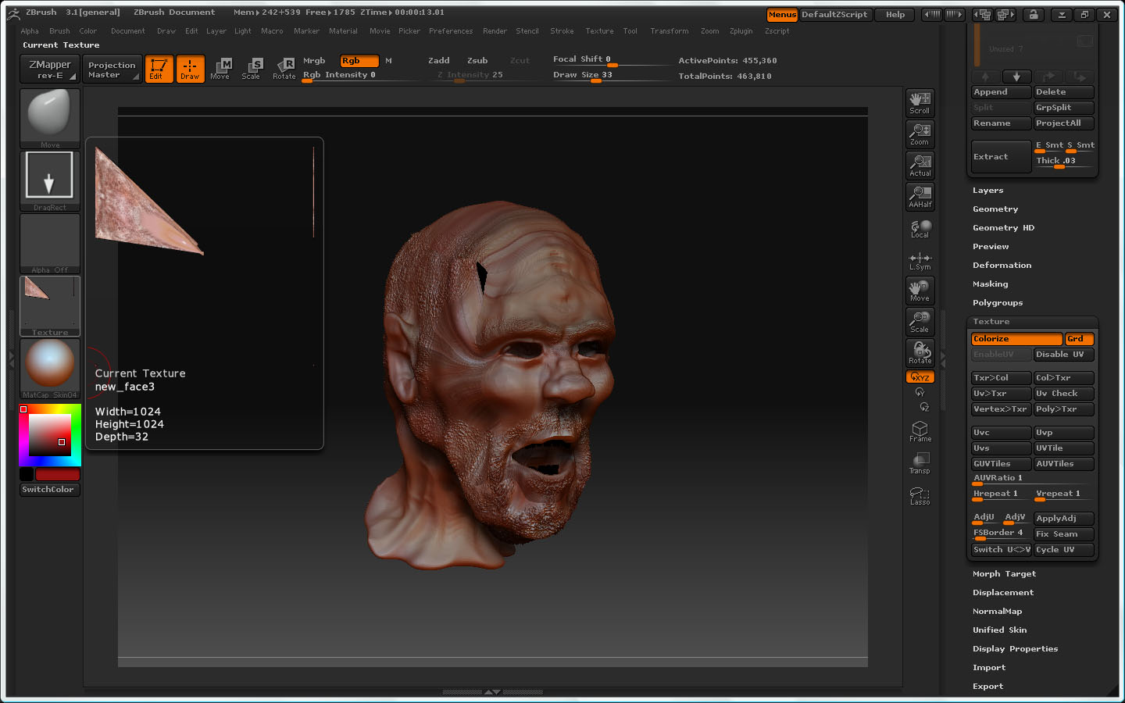1125x703 pixels.
Task: Open the Document menu
Action: pos(128,31)
